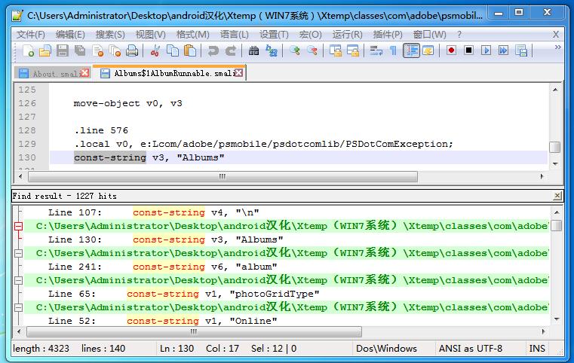
Task: Click the editor's vertical scrollbar down arrow
Action: coord(555,163)
